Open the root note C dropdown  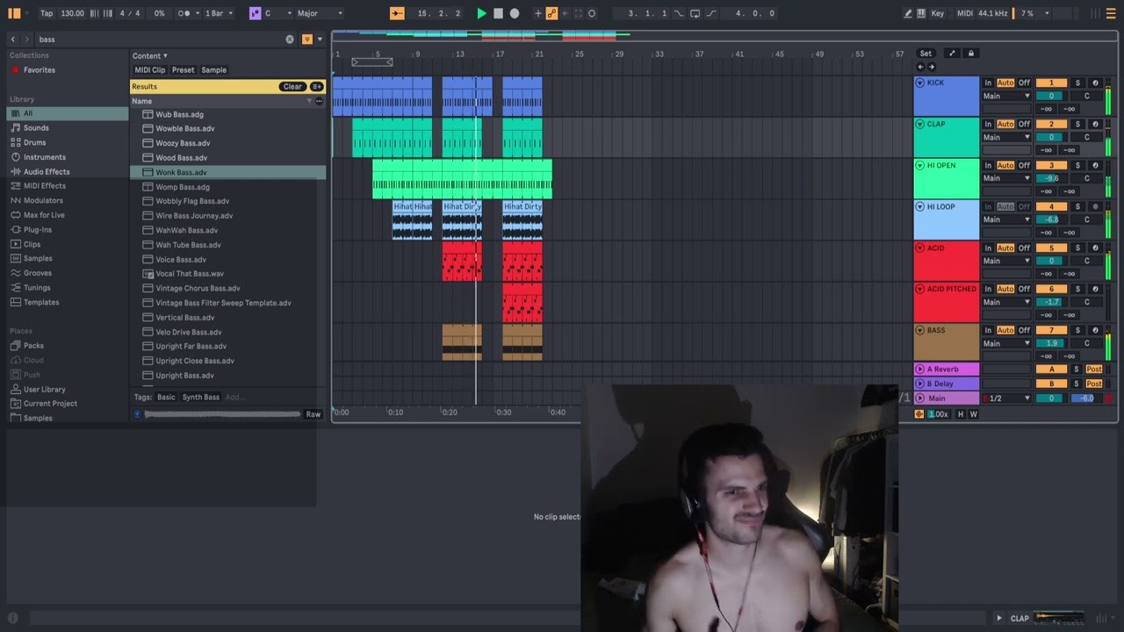(278, 13)
